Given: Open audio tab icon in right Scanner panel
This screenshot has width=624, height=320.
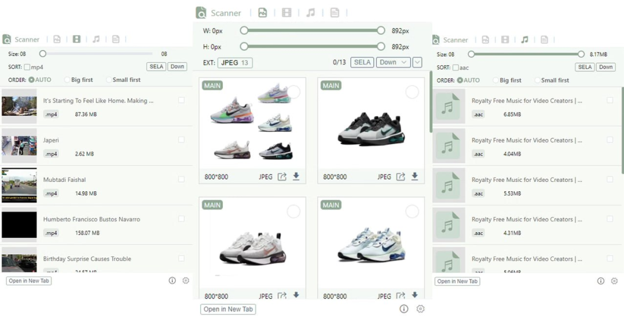Looking at the screenshot, I should click(x=524, y=40).
